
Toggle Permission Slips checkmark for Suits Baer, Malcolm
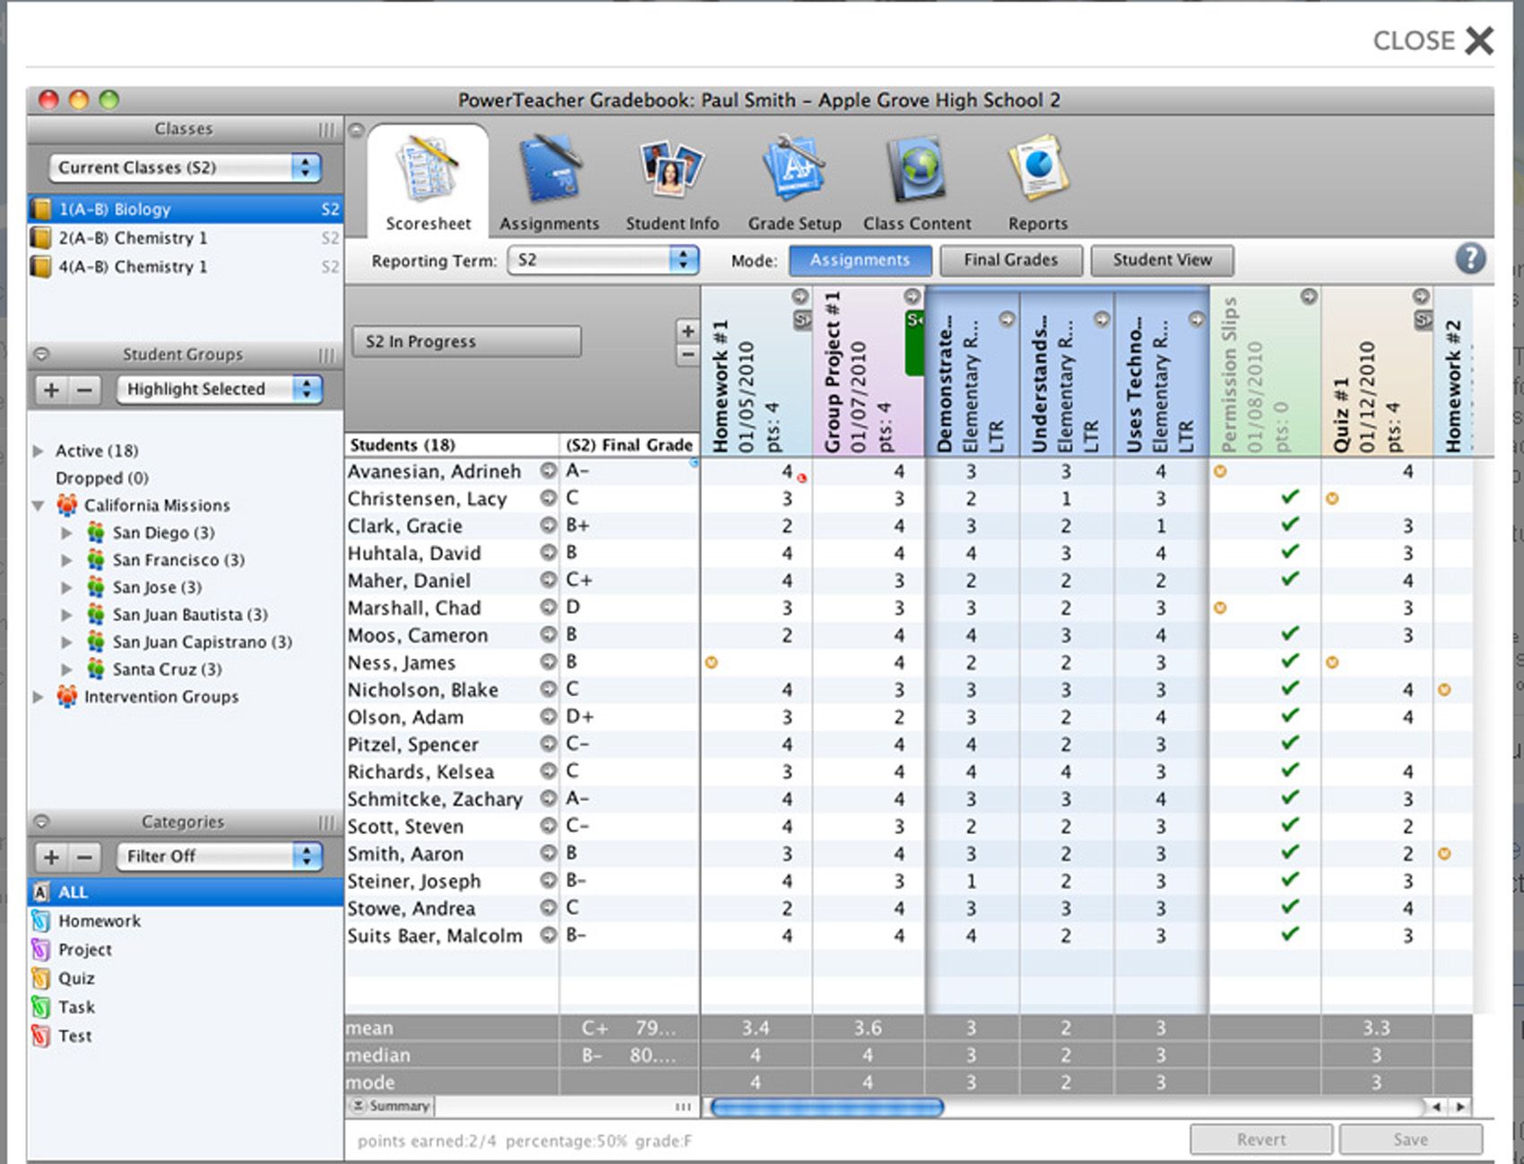1290,935
